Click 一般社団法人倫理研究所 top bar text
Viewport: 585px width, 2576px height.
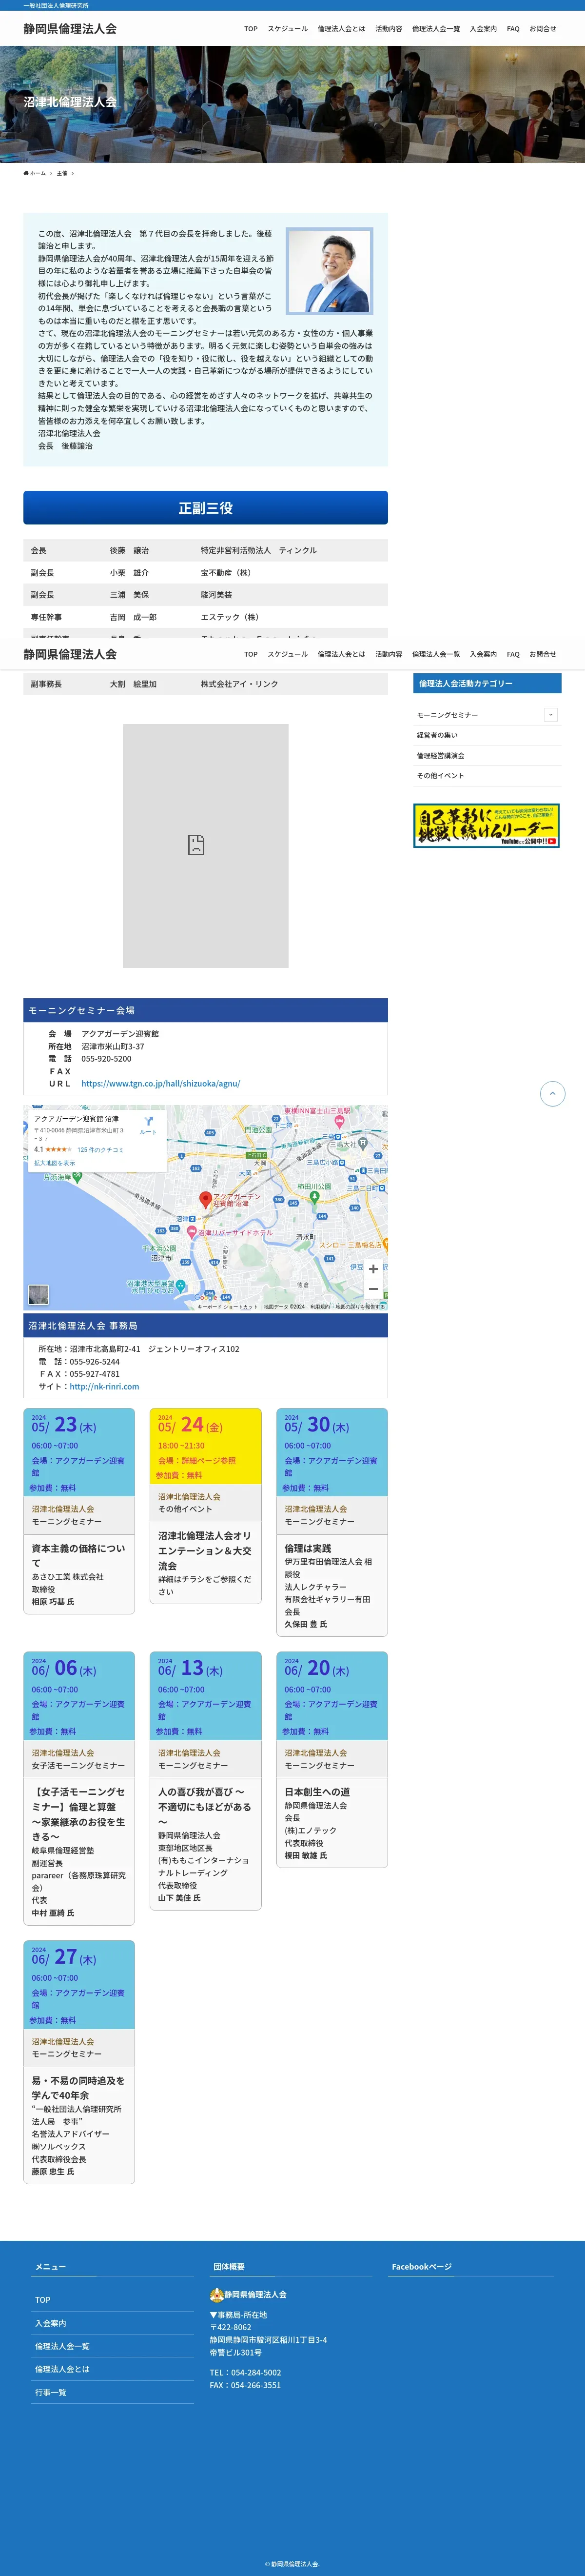click(x=56, y=5)
